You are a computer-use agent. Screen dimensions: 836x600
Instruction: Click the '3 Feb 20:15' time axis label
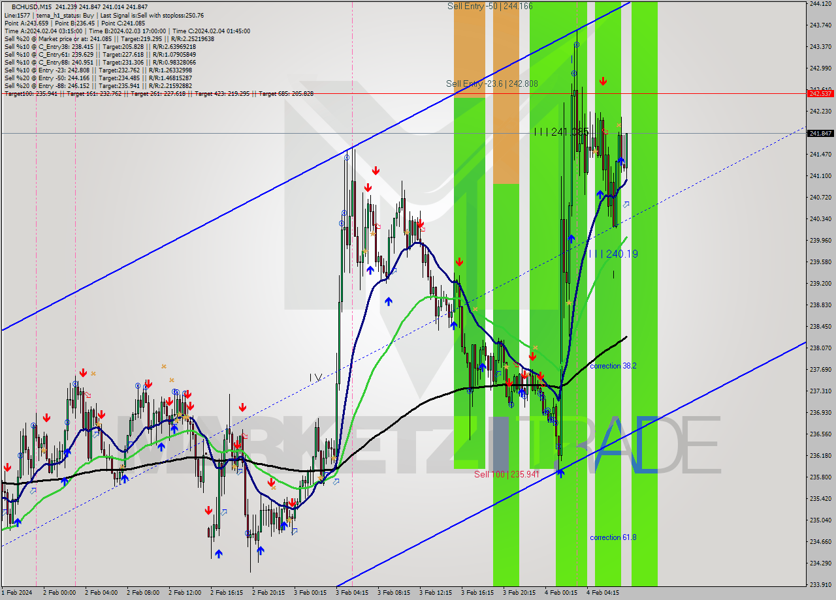[519, 593]
